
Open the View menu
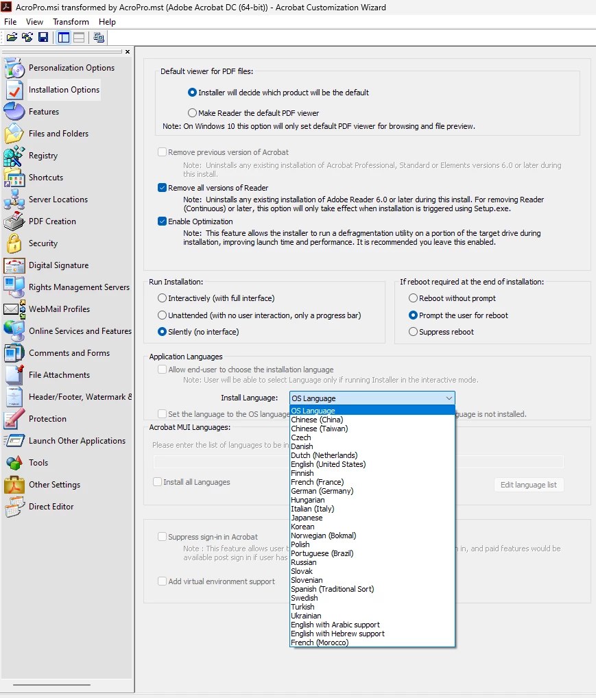tap(34, 22)
